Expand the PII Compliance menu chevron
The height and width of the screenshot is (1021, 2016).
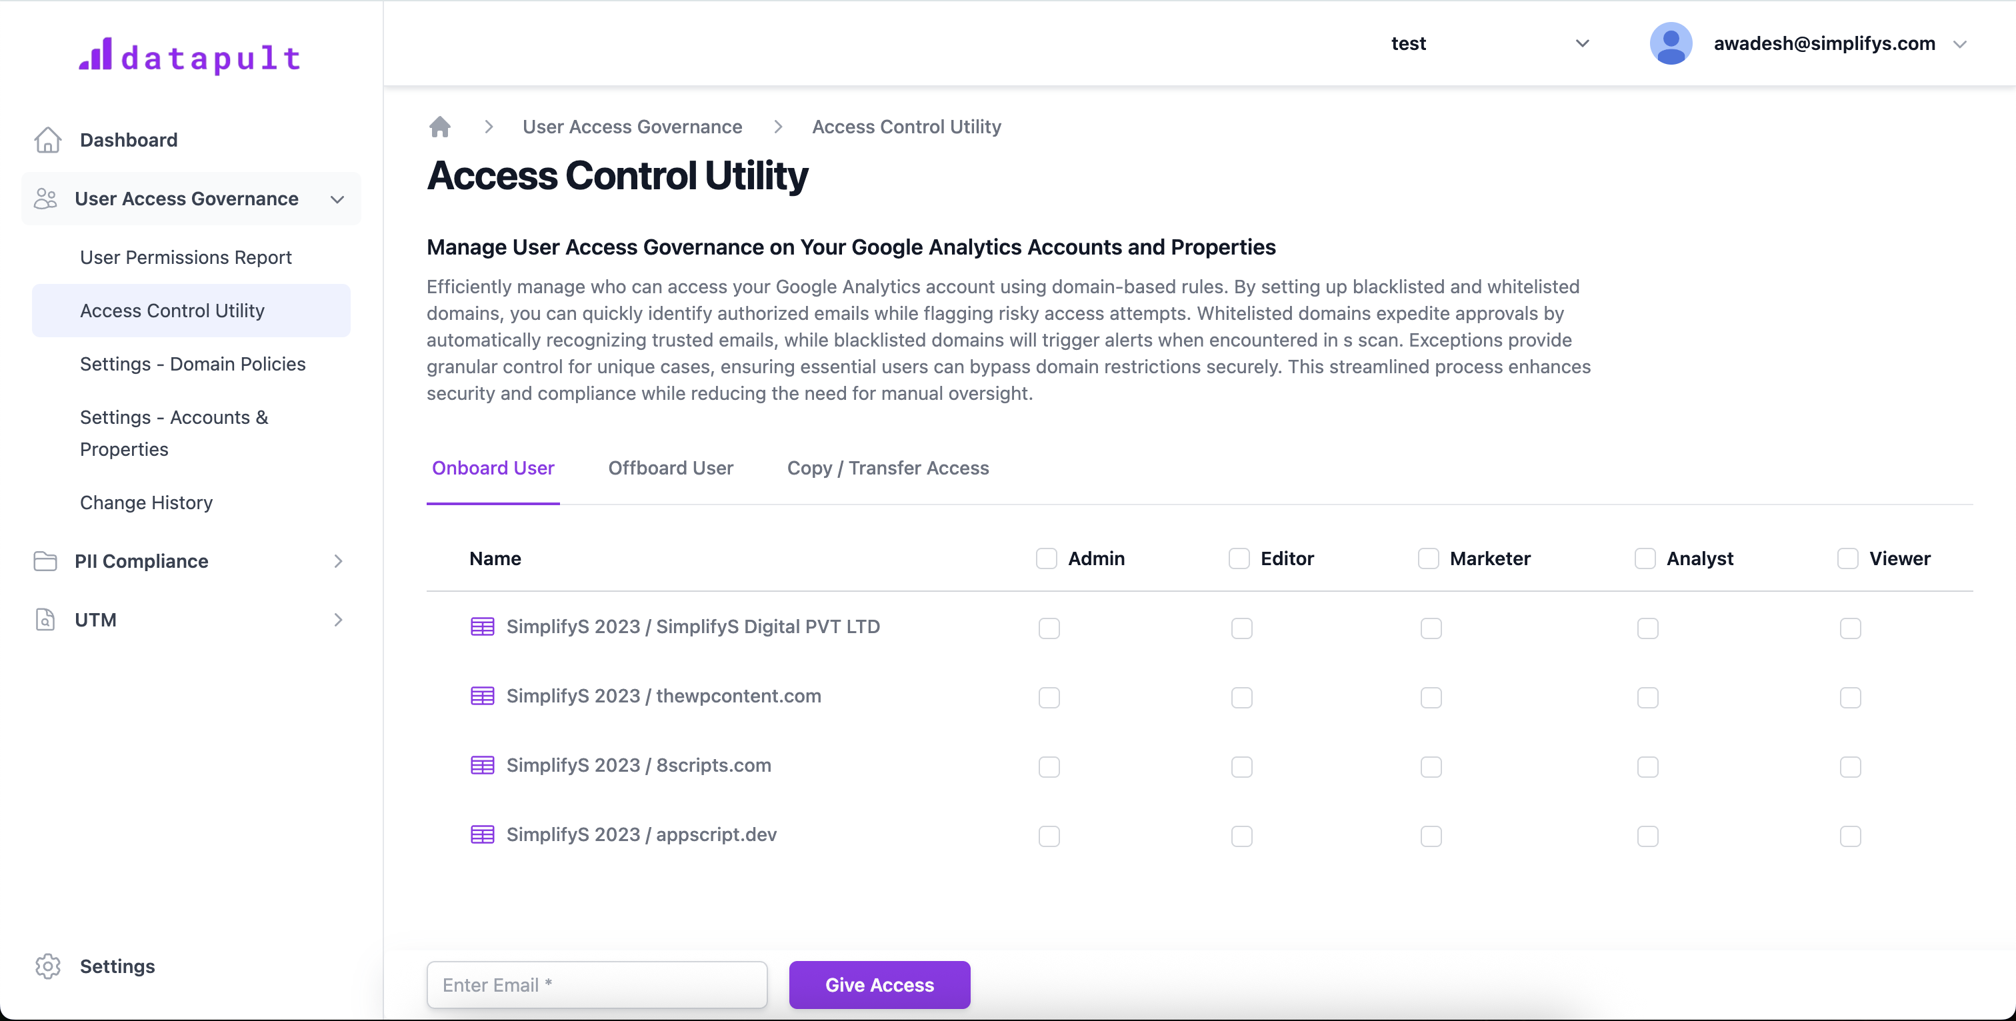(338, 561)
